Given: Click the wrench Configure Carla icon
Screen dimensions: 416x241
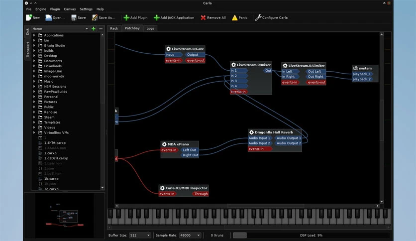Looking at the screenshot, I should (x=258, y=17).
